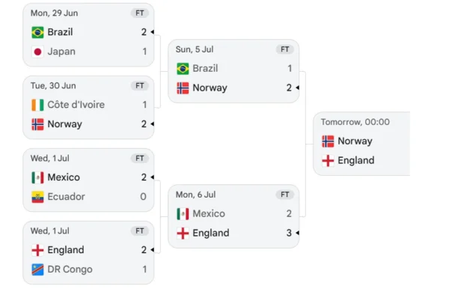The height and width of the screenshot is (289, 449).
Task: Click the Norway flag in the 30 Jun match
Action: (x=37, y=124)
